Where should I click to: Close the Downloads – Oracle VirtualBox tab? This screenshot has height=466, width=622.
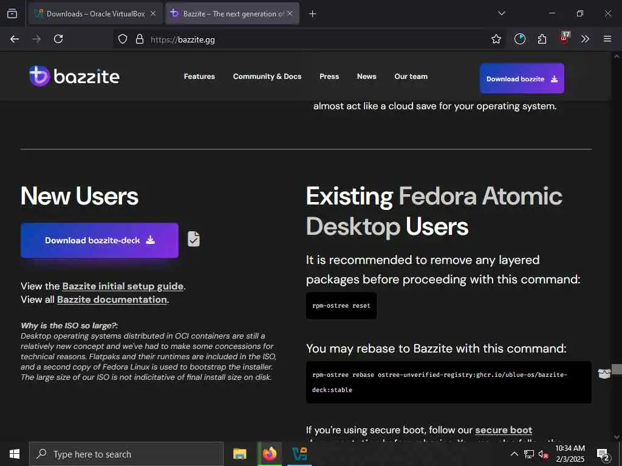pyautogui.click(x=153, y=13)
